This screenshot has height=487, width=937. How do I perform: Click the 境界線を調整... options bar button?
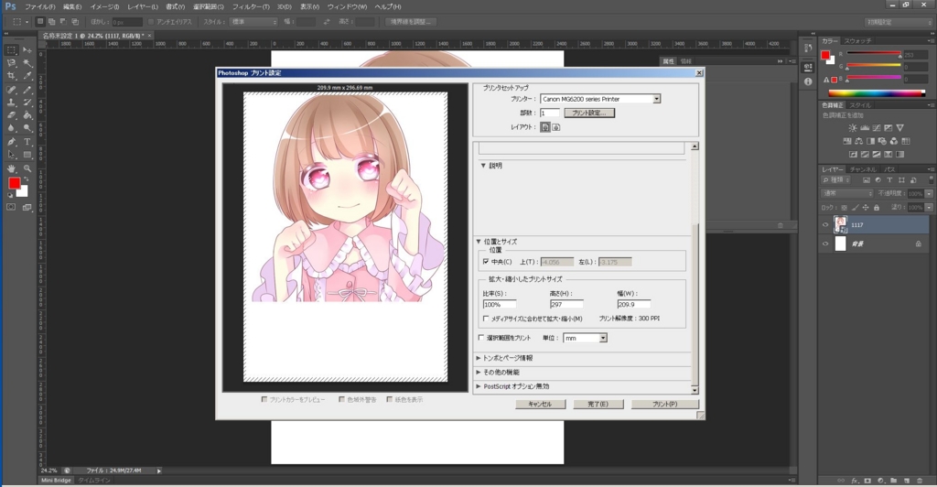tap(411, 22)
